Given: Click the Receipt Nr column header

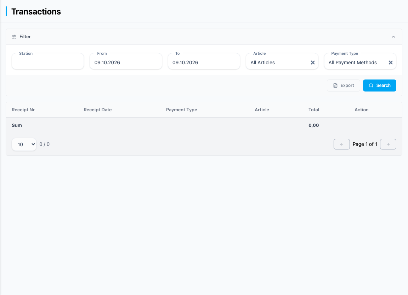Looking at the screenshot, I should [x=23, y=110].
